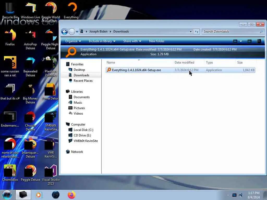Click the Search Downloads field

[x=233, y=32]
